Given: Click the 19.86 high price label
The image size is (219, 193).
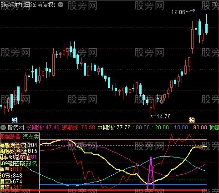Looking at the screenshot, I should [x=178, y=12].
